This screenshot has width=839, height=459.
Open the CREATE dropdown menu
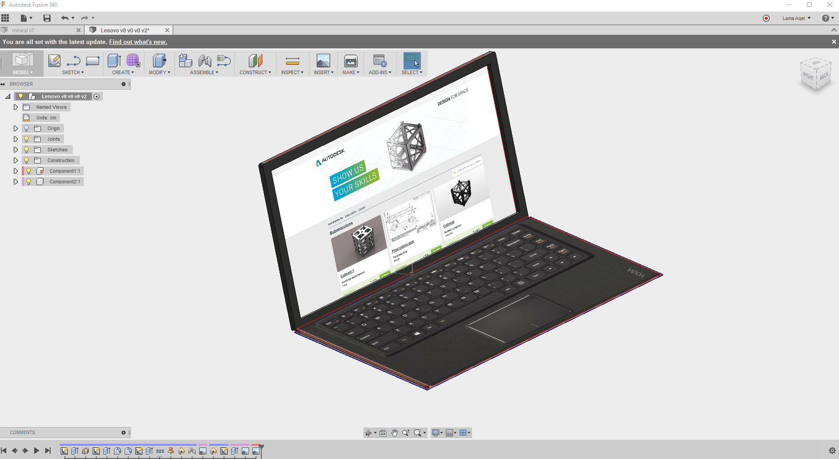[123, 72]
